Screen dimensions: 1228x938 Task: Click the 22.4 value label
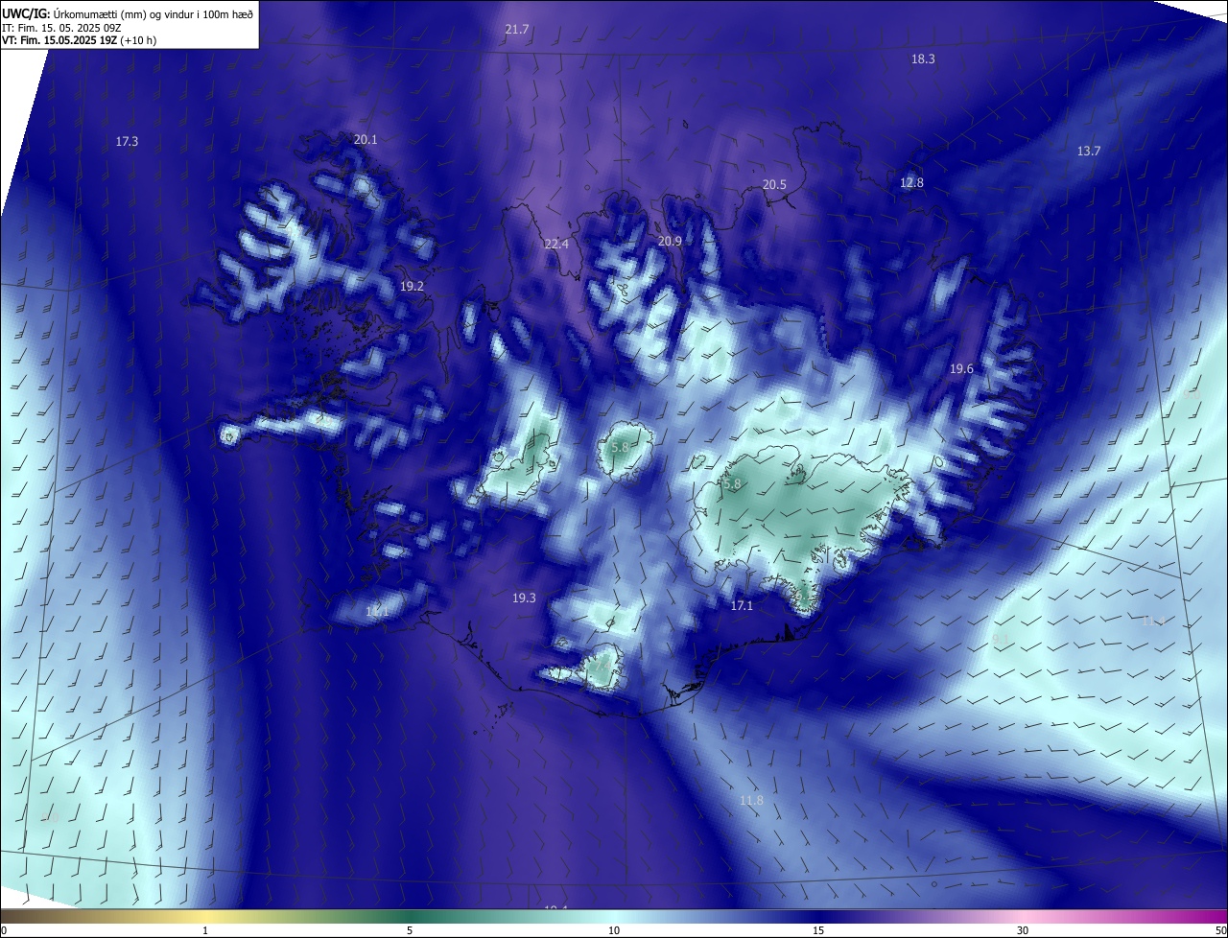click(556, 244)
